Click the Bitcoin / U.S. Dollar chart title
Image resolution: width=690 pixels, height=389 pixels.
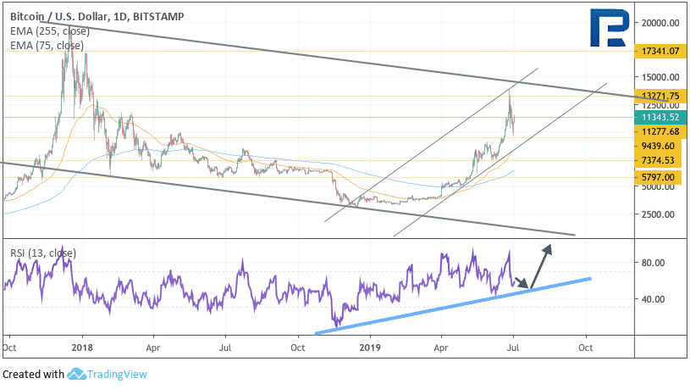[x=97, y=17]
